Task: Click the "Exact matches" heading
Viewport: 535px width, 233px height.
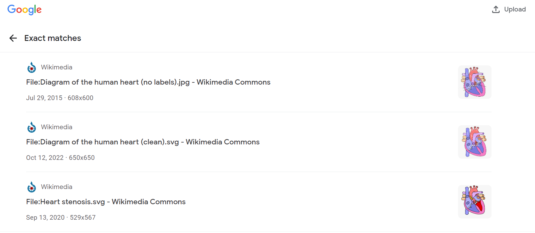Action: [x=53, y=38]
